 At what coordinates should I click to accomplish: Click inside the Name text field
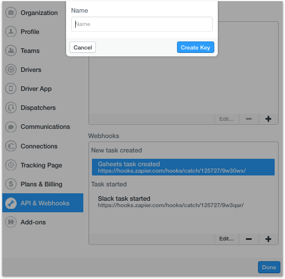(x=142, y=24)
